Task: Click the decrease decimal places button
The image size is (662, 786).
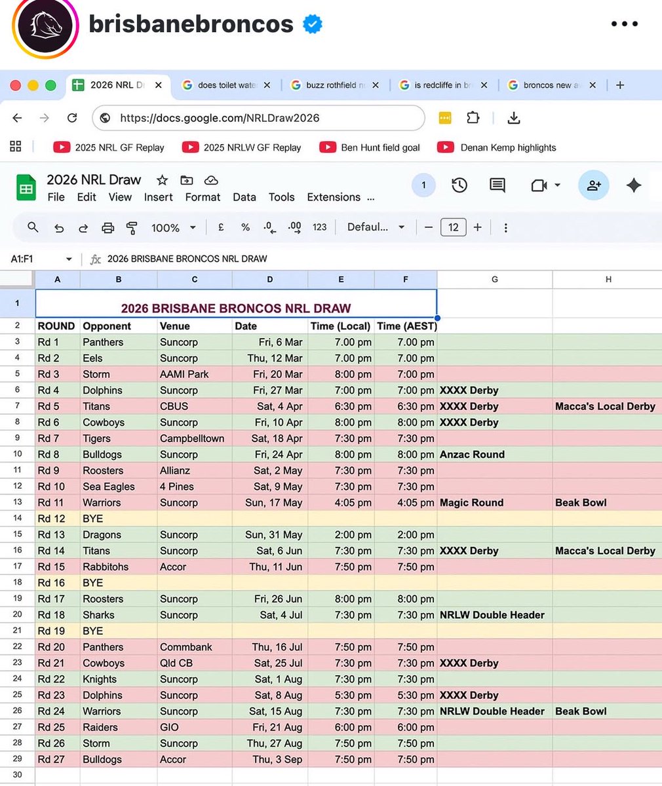Action: [x=269, y=227]
